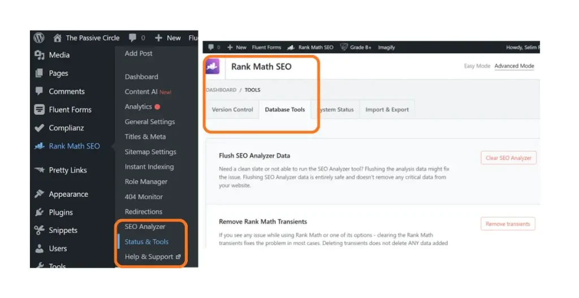Select Status & Tools submenu item
This screenshot has width=579, height=298.
(146, 241)
